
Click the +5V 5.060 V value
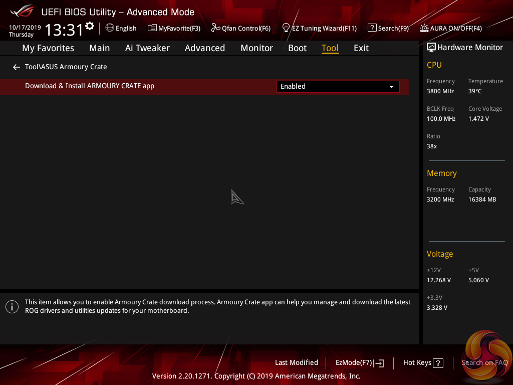pos(478,280)
